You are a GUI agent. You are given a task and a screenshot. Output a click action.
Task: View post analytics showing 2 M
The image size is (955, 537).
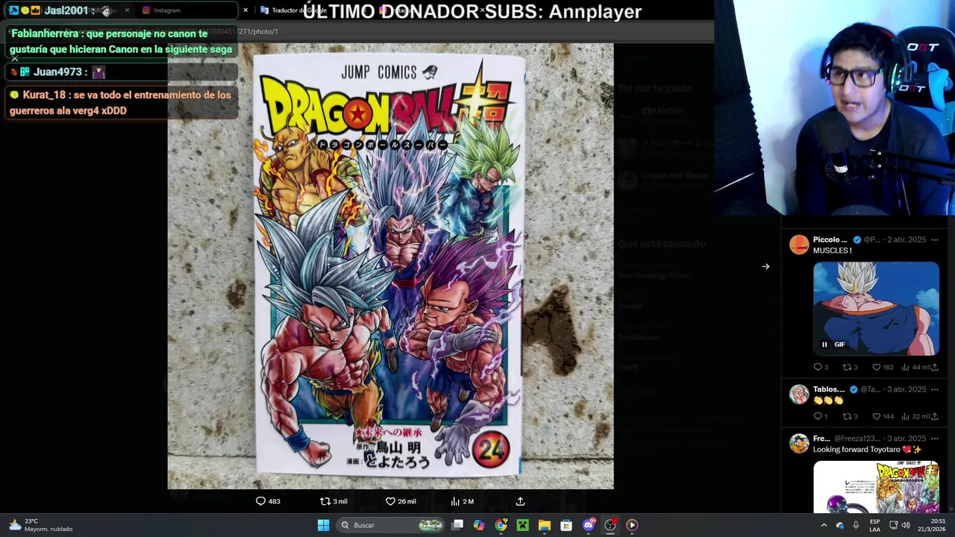pyautogui.click(x=462, y=501)
